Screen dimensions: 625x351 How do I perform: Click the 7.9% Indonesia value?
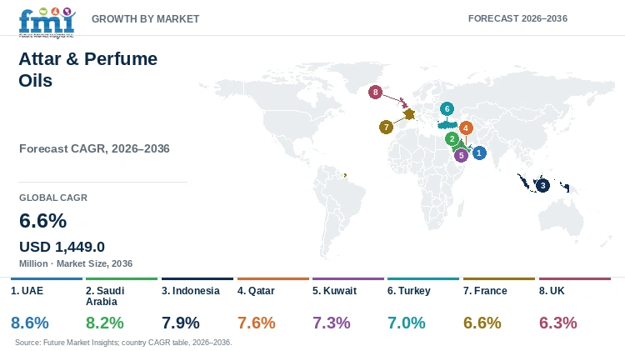(x=181, y=323)
